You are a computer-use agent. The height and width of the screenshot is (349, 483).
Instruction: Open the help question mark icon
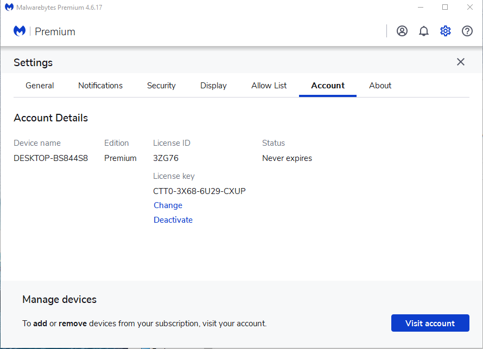click(467, 31)
